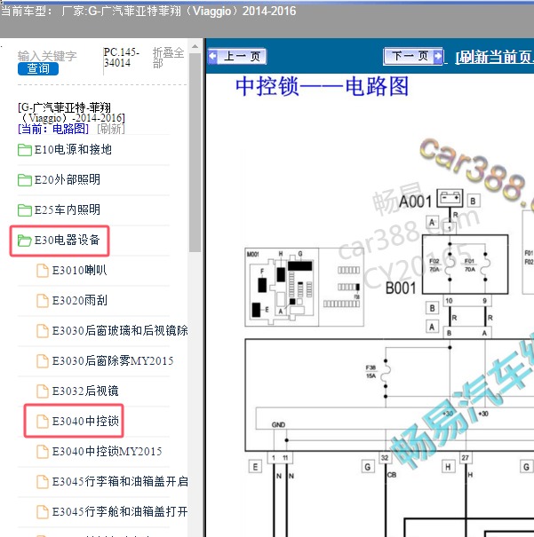Click the 上一页 previous page button

(237, 56)
